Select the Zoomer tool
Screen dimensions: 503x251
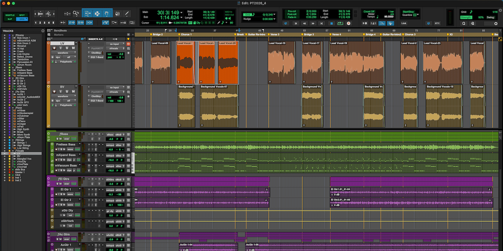[x=76, y=13]
